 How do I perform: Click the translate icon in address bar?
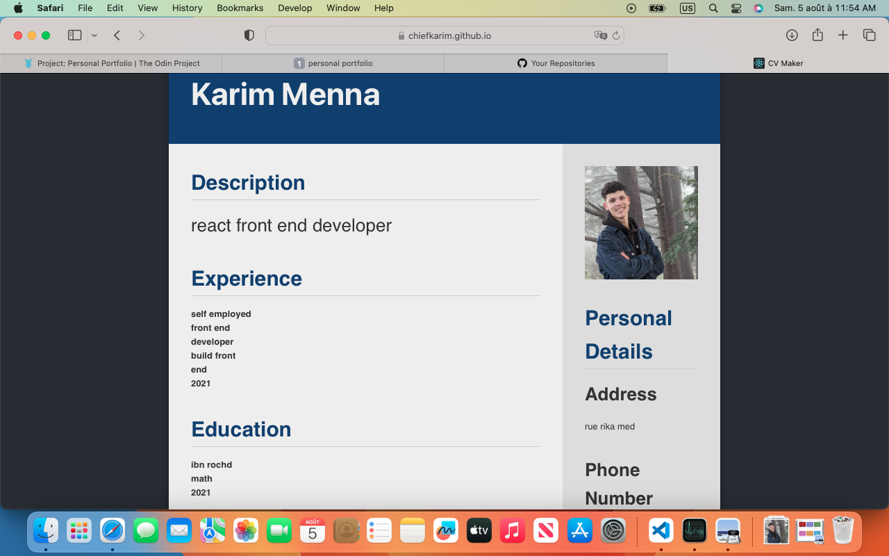pyautogui.click(x=600, y=35)
